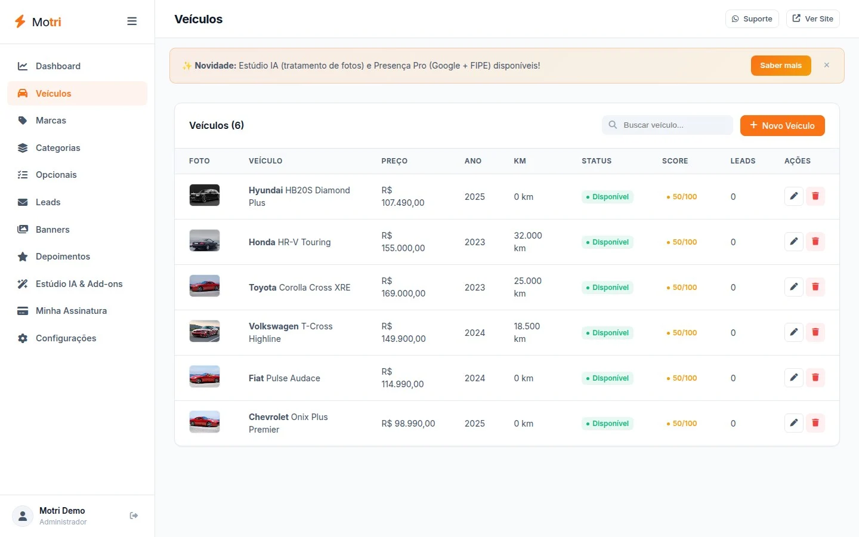The width and height of the screenshot is (859, 537).
Task: Edit the Toyota Corolla Cross XRE entry
Action: point(793,287)
